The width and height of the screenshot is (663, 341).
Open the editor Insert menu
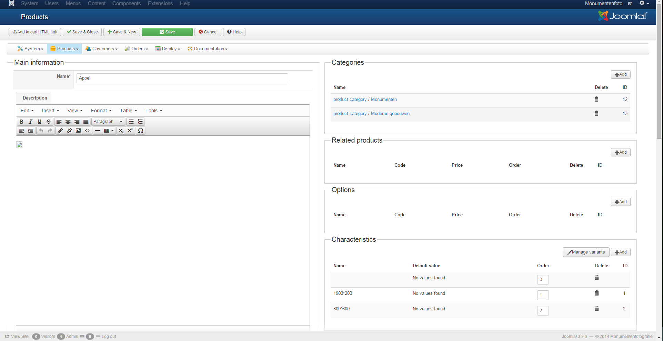50,111
